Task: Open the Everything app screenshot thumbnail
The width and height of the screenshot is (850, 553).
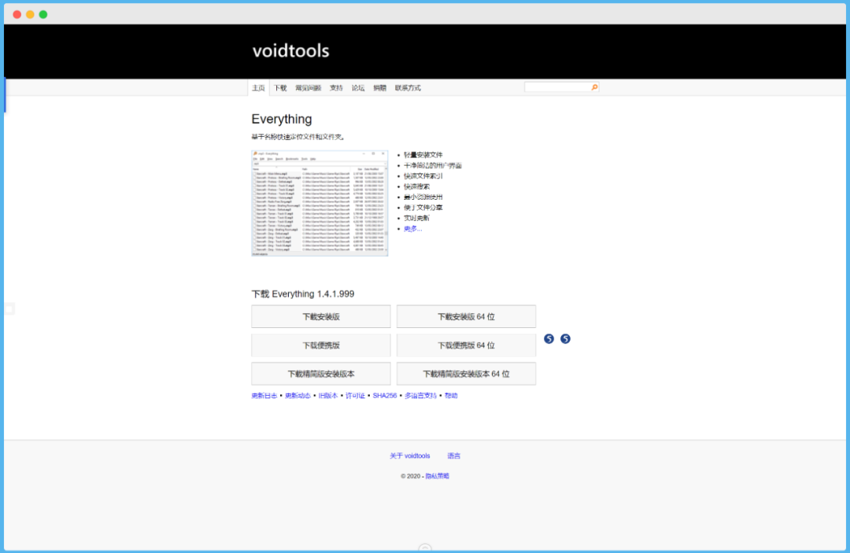Action: point(320,203)
